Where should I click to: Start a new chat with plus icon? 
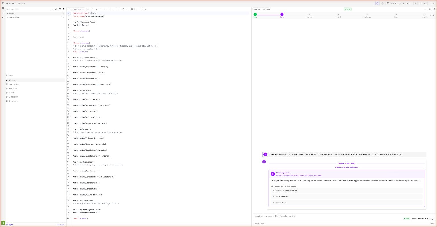click(x=426, y=9)
